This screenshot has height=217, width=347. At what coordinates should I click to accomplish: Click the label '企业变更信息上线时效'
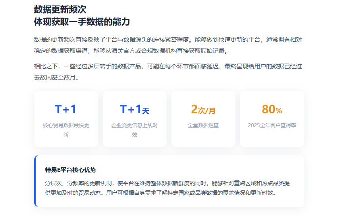pos(135,130)
